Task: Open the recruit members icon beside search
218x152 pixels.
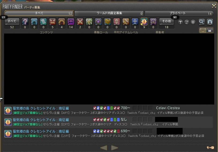Action: click(210, 22)
